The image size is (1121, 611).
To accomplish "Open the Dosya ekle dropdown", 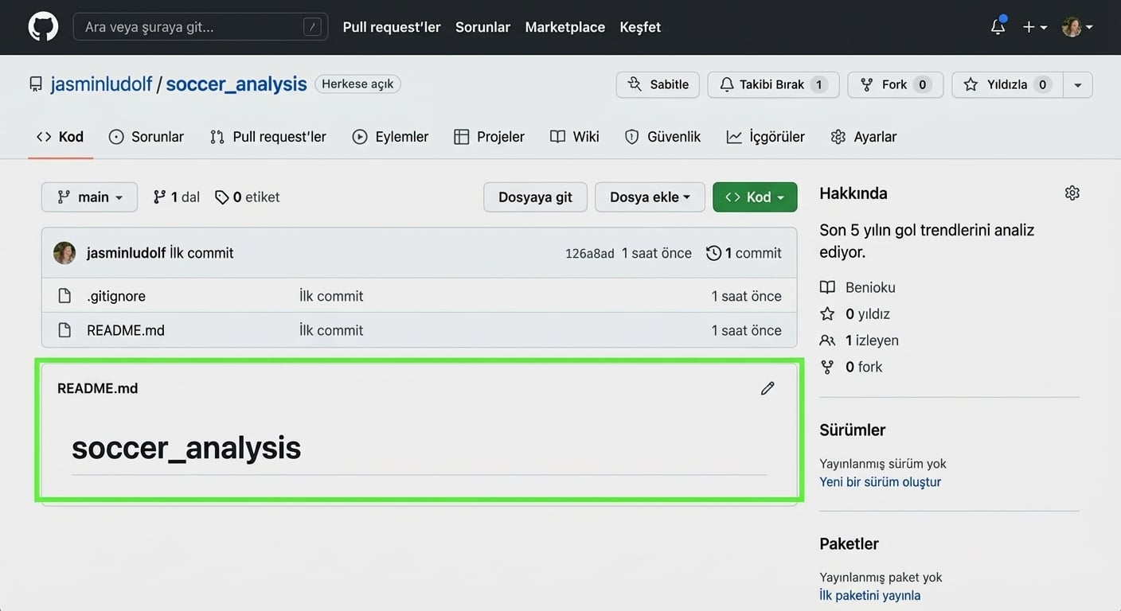I will [650, 197].
